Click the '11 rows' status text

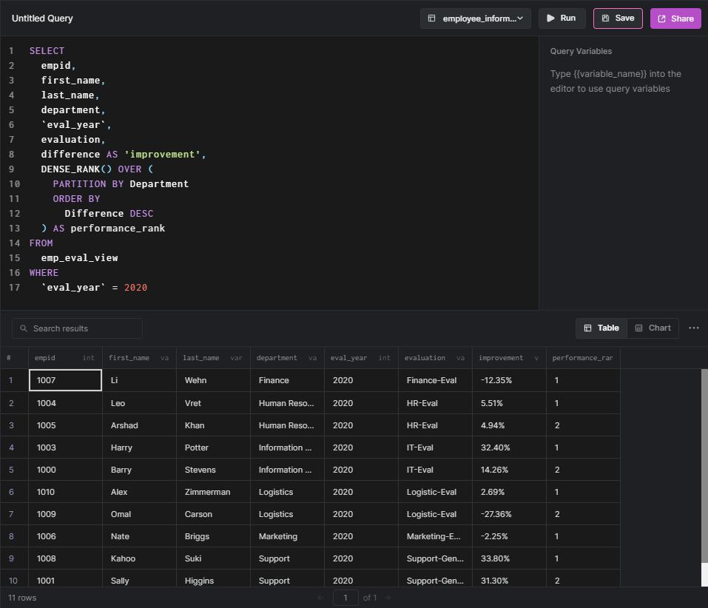tap(22, 598)
